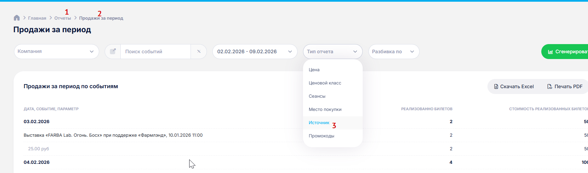Screen dimensions: 588x173
Task: Click Печать PDF button
Action: click(565, 86)
